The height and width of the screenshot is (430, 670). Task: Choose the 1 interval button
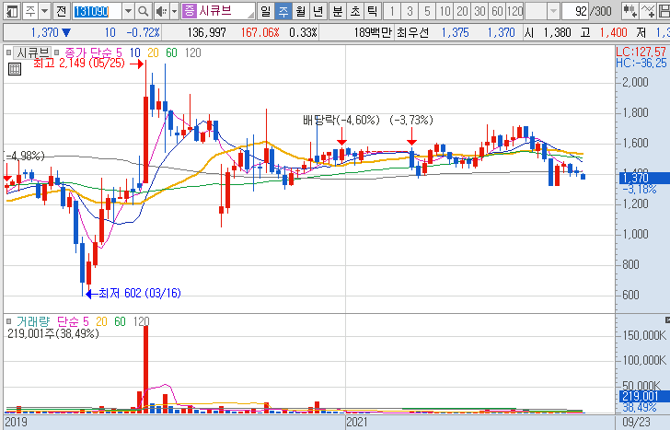pos(392,11)
